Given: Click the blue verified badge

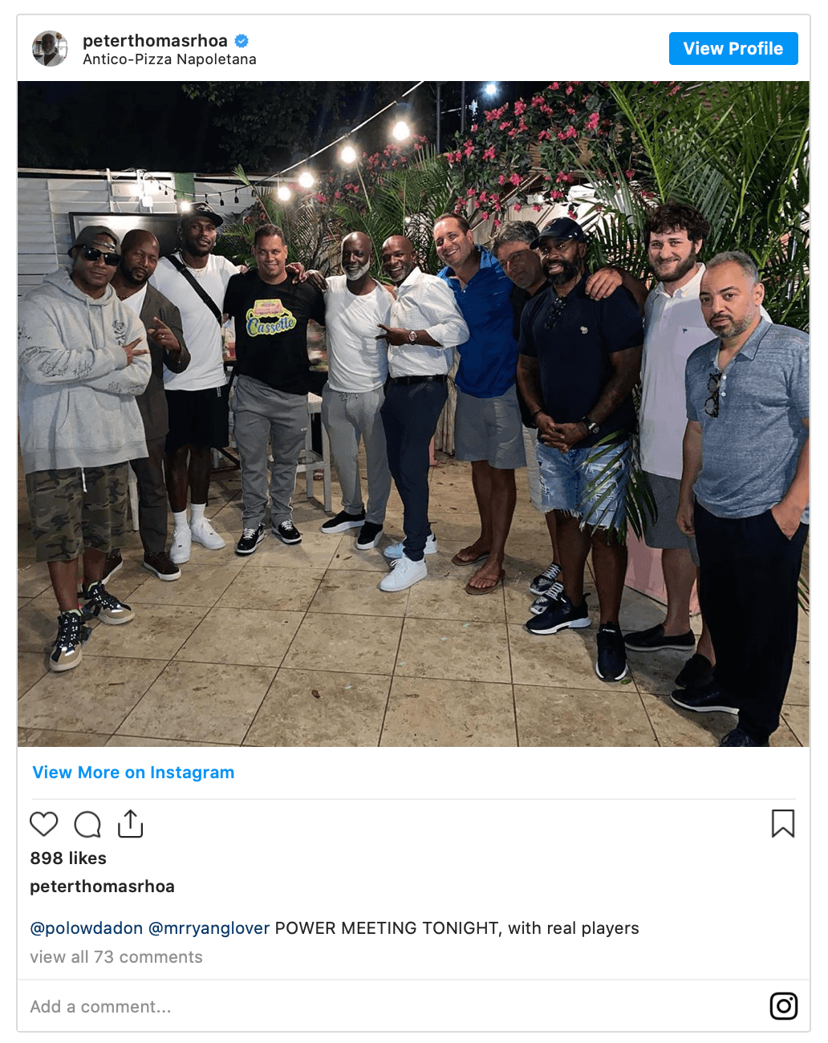Looking at the screenshot, I should (241, 40).
